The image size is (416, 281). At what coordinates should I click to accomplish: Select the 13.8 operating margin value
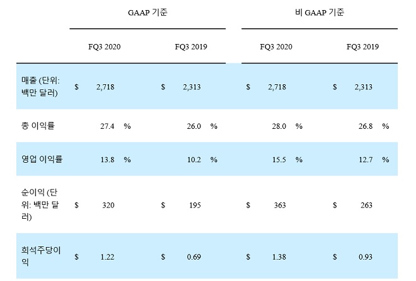(106, 160)
